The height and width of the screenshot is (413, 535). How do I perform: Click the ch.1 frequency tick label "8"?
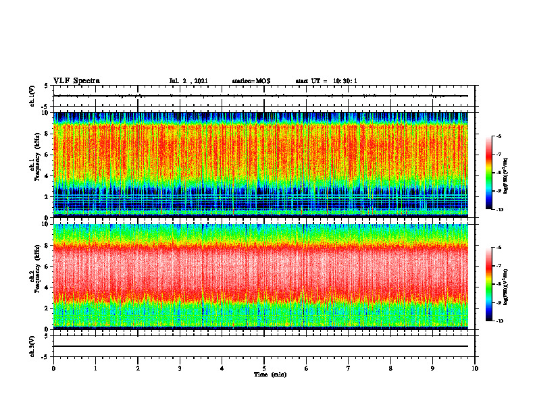(x=47, y=134)
